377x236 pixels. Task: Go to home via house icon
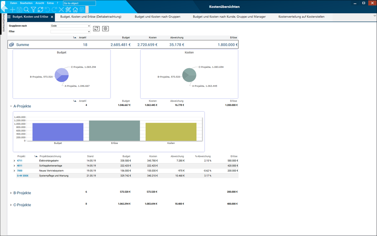(75, 9)
